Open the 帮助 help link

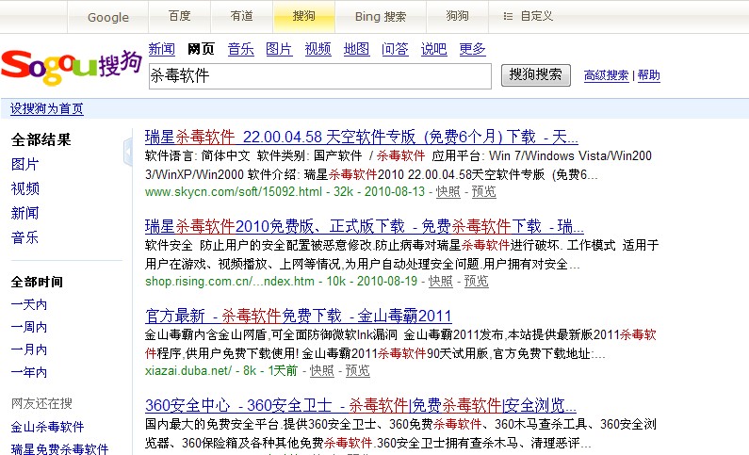coord(649,75)
